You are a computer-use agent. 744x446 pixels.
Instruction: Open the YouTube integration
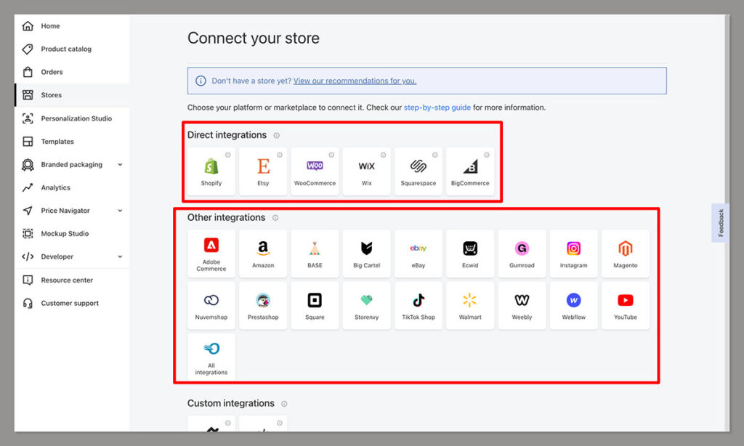626,306
